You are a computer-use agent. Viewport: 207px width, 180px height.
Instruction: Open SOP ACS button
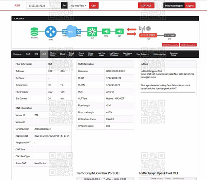[x=146, y=5]
